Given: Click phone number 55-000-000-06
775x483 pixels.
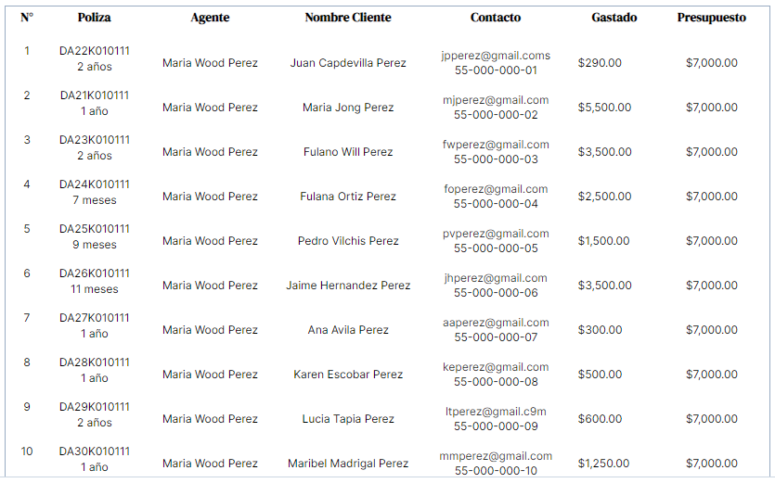Looking at the screenshot, I should 496,293.
